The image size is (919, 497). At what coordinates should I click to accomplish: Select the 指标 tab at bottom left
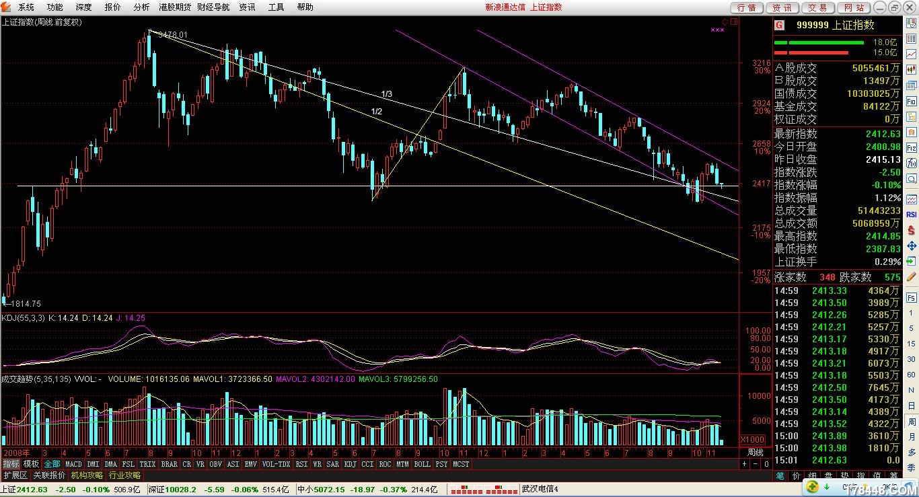[11, 464]
